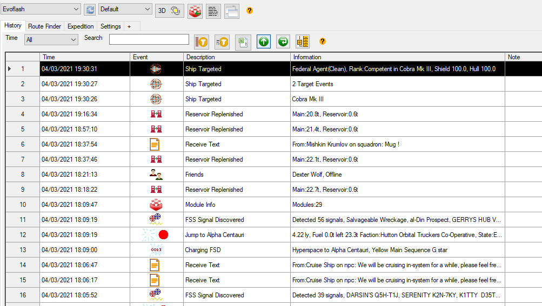Select row 1 header with arrow marker
Viewport: 542px width, 306px height.
(x=23, y=69)
